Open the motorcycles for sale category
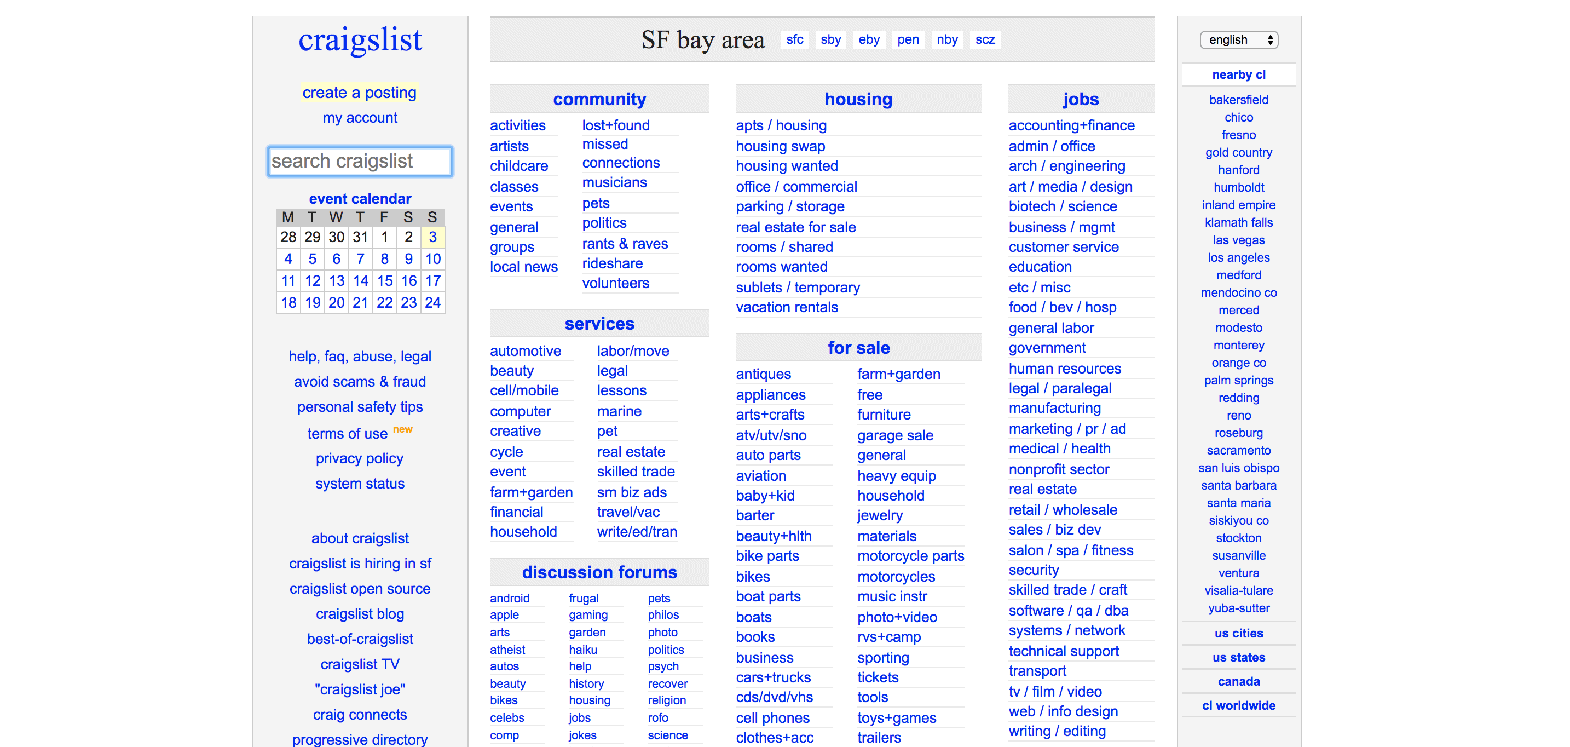The height and width of the screenshot is (747, 1570). 896,576
